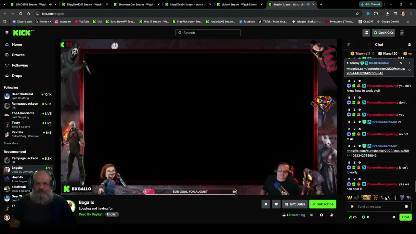Share the Bxgallo stream

point(311,215)
